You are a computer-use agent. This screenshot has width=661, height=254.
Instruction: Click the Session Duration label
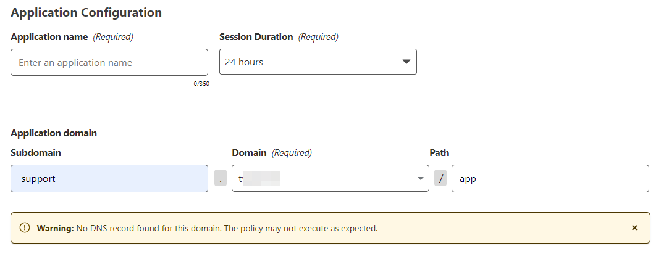click(256, 37)
